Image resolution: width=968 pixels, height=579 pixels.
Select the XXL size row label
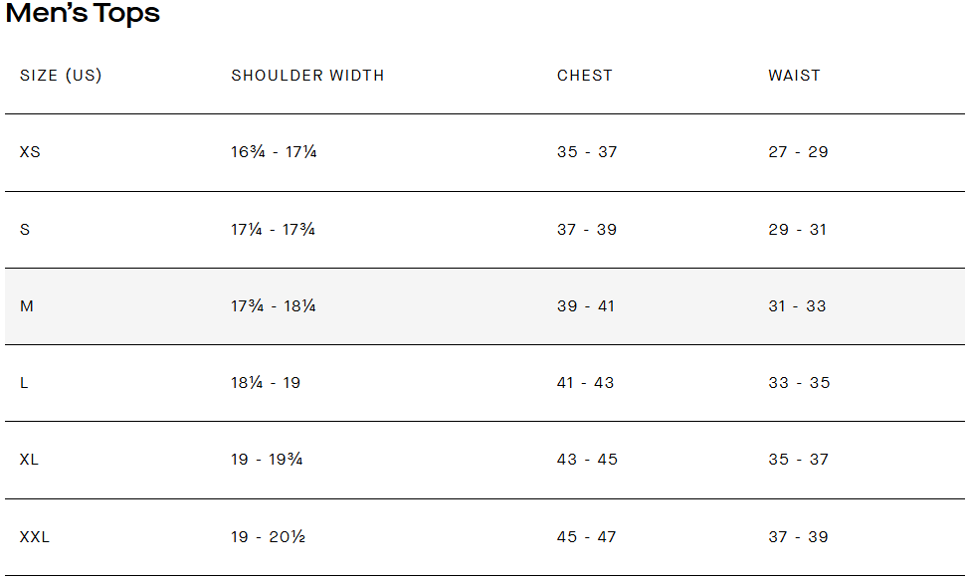pyautogui.click(x=35, y=537)
